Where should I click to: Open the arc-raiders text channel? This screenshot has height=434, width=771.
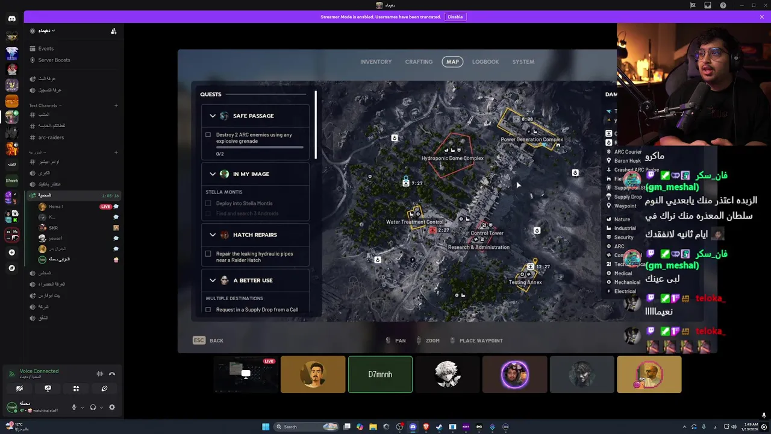51,137
